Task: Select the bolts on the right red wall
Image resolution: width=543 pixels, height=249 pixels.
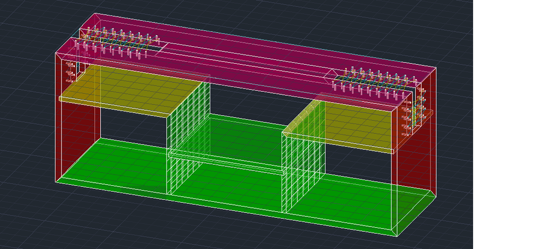Action: pos(414,111)
